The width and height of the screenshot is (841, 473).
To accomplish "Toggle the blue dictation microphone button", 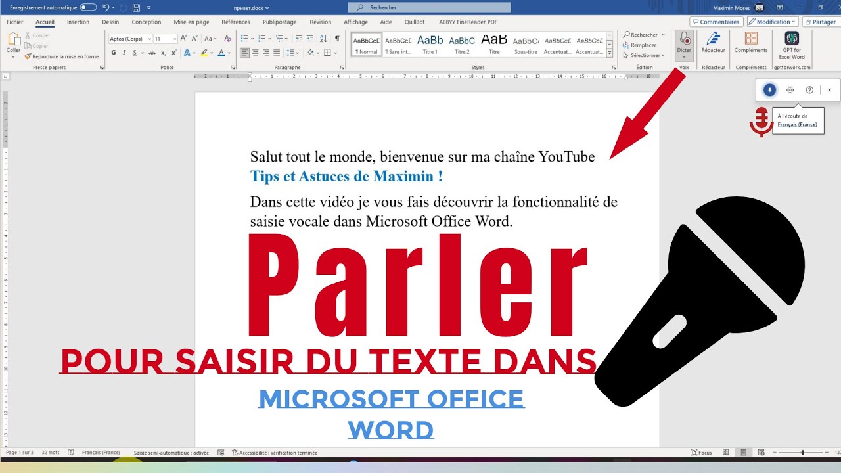I will (769, 90).
